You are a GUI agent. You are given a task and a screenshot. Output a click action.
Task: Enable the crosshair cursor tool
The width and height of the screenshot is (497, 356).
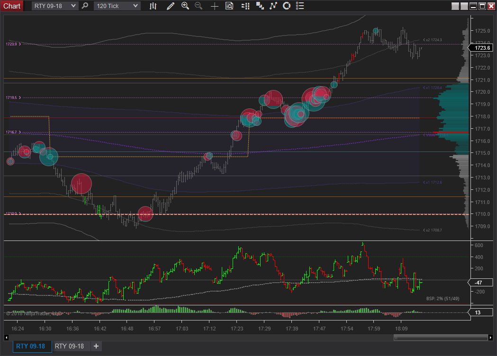[215, 6]
